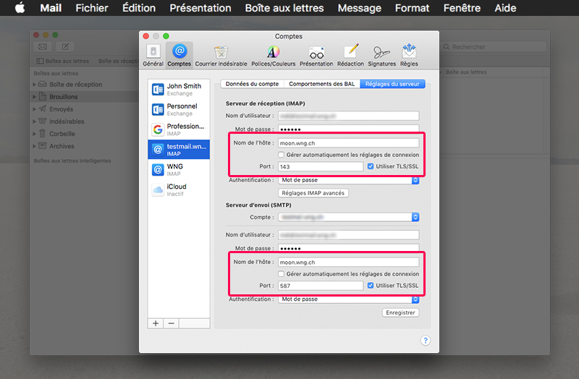Click SMTP Nom de l'hôte field
The height and width of the screenshot is (379, 579).
(349, 262)
